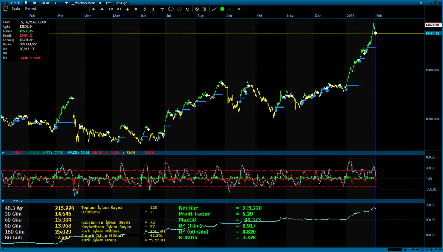This screenshot has width=443, height=252.
Task: Click the P label on equity panel
Action: click(3, 201)
